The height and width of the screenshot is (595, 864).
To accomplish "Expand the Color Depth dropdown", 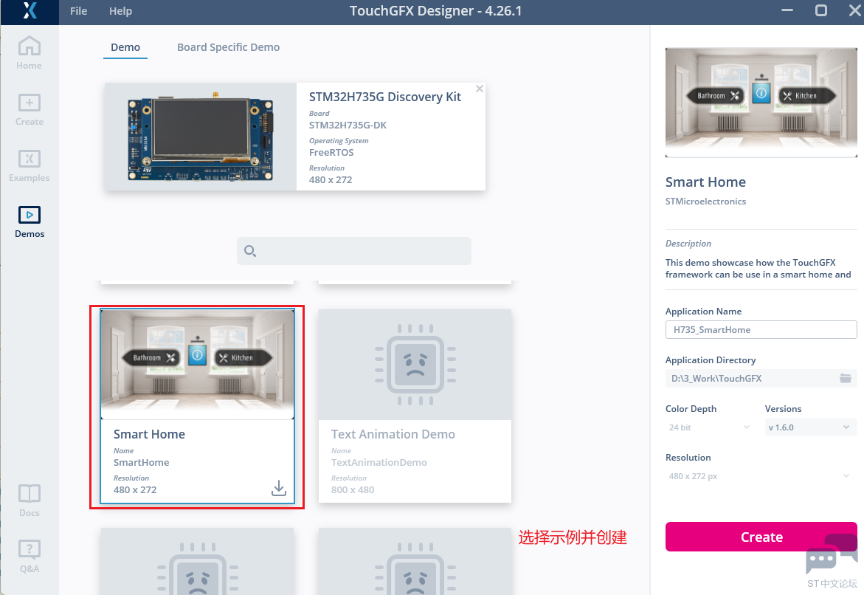I will pos(709,427).
